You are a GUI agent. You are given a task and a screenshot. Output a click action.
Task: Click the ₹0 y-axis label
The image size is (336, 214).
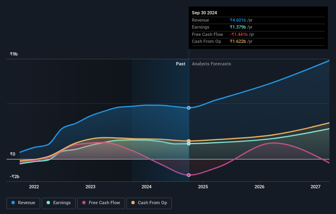pos(12,154)
